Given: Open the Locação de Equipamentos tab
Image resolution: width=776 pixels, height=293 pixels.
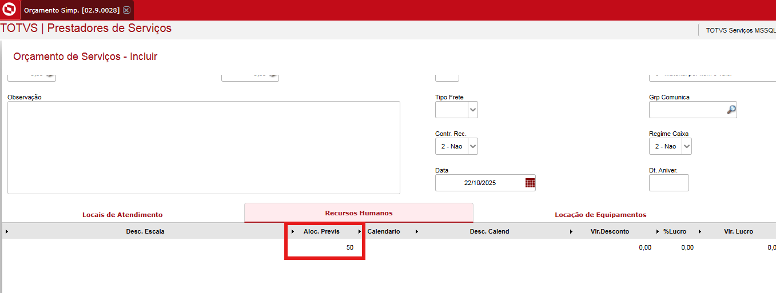Looking at the screenshot, I should [600, 215].
